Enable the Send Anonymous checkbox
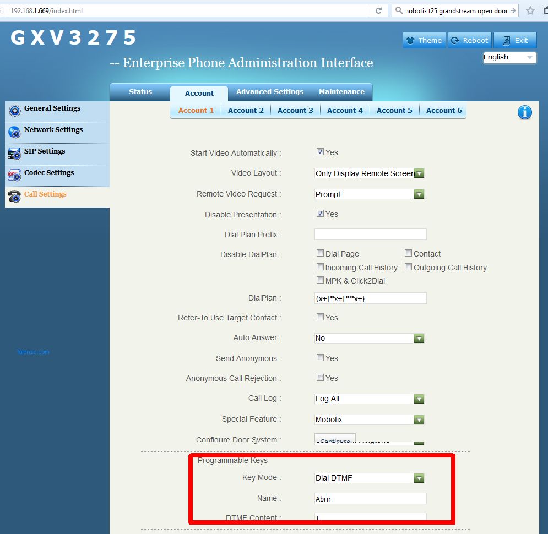548x534 pixels. [320, 358]
